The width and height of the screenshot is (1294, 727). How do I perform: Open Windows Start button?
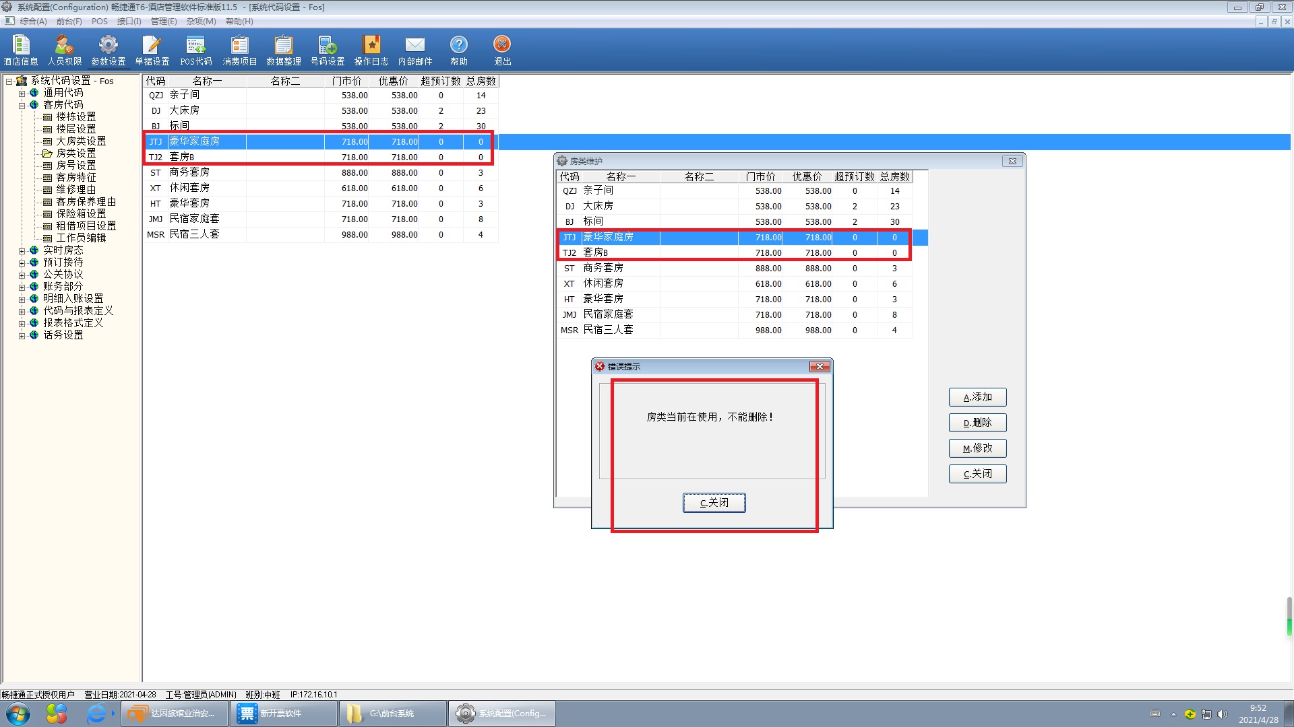tap(18, 714)
